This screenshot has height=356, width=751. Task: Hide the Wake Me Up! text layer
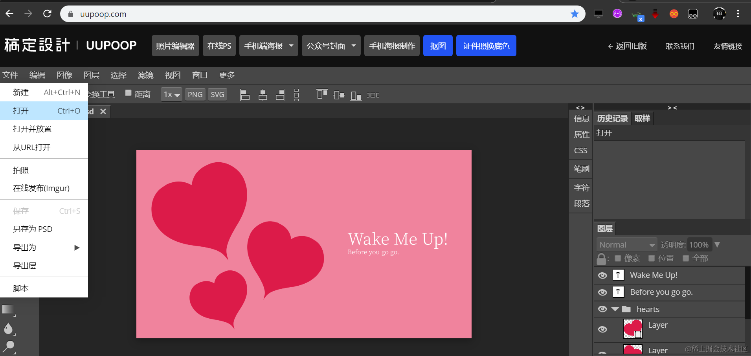602,275
